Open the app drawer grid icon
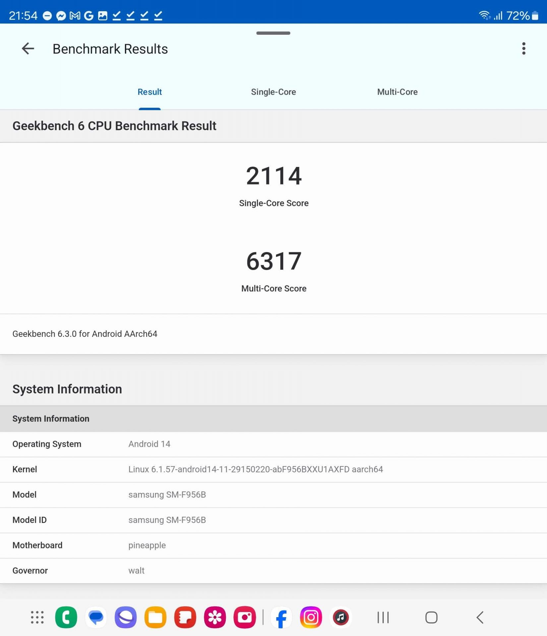The height and width of the screenshot is (636, 547). tap(37, 617)
